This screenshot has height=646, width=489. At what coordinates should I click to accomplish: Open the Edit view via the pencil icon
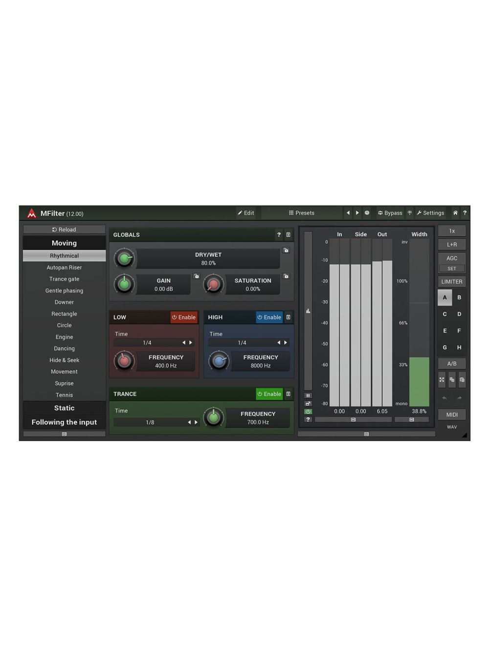coord(246,213)
